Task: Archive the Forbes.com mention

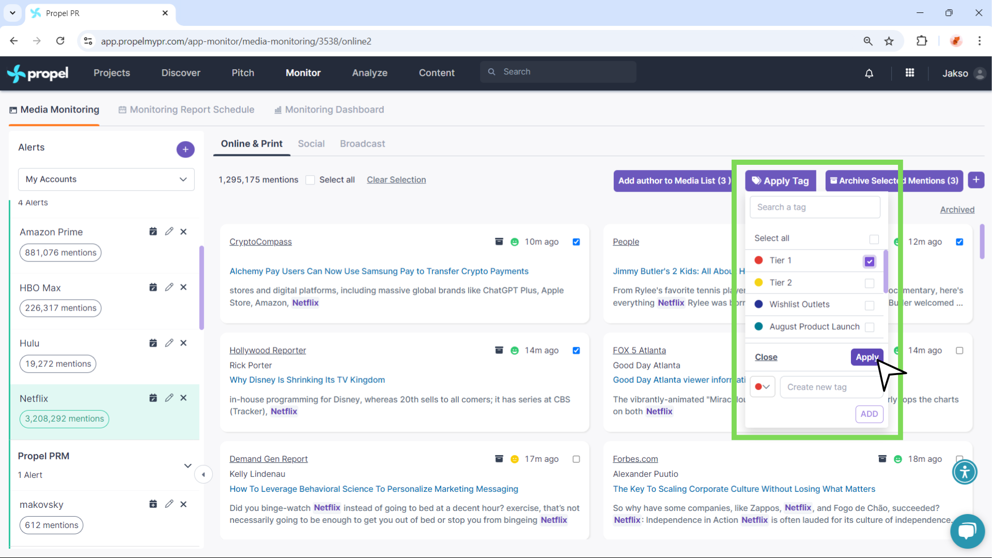Action: 882,458
